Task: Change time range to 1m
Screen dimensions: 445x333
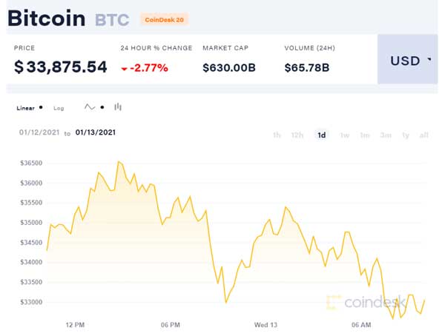Action: 365,135
